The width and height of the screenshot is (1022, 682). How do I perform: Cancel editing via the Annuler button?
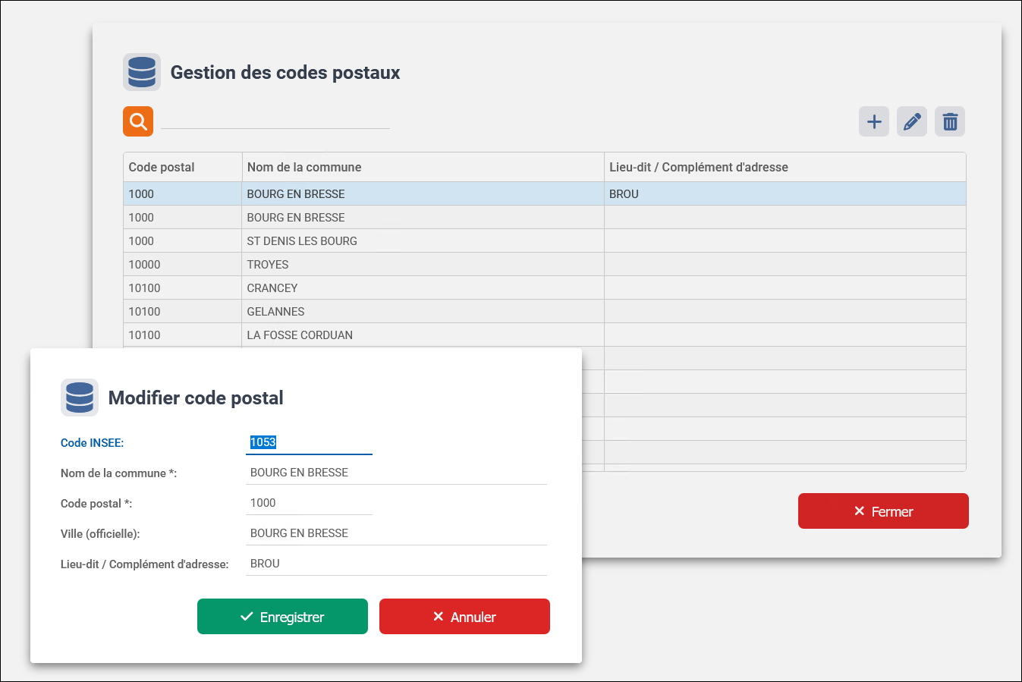(x=464, y=616)
